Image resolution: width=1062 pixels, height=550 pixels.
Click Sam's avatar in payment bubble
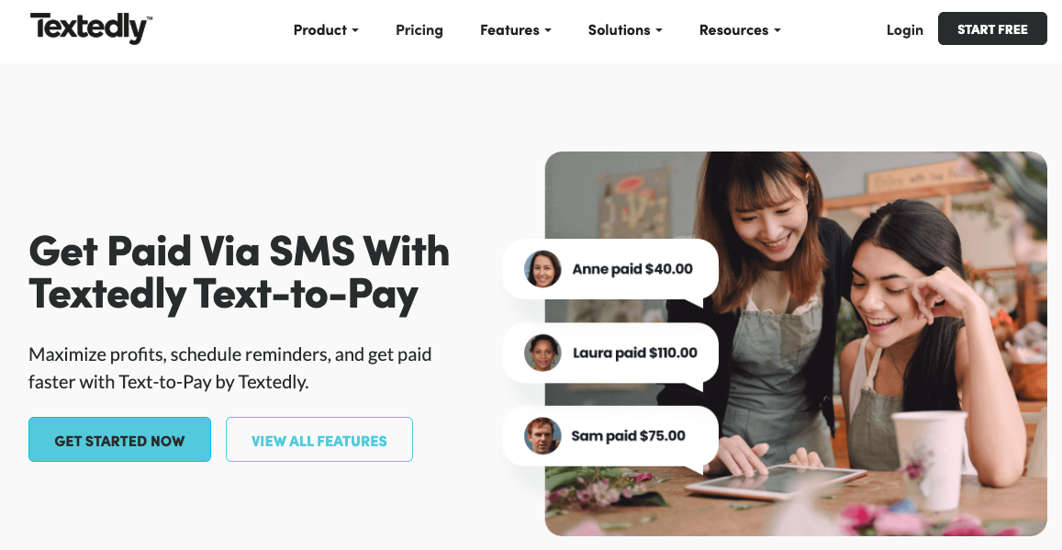click(x=542, y=435)
